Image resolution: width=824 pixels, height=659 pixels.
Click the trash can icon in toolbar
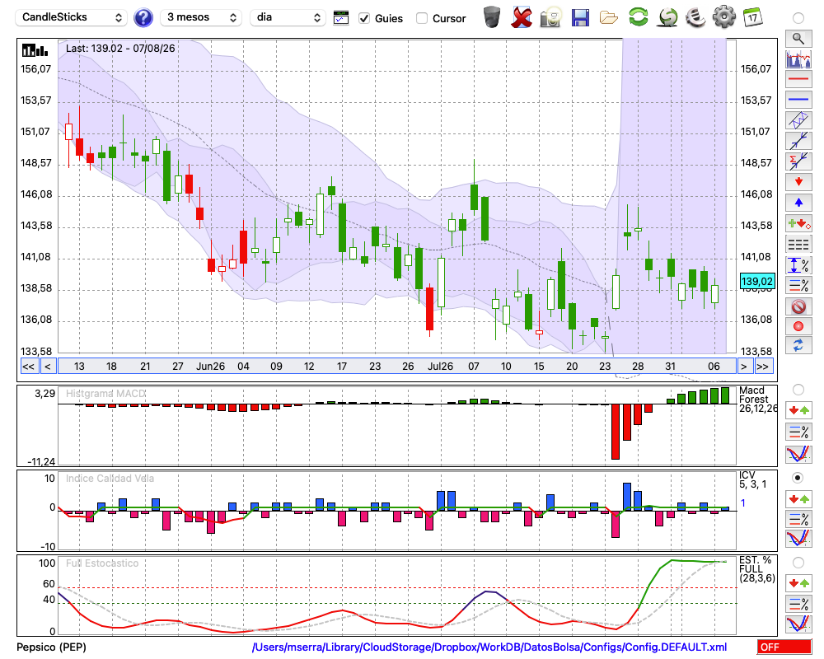pos(492,17)
